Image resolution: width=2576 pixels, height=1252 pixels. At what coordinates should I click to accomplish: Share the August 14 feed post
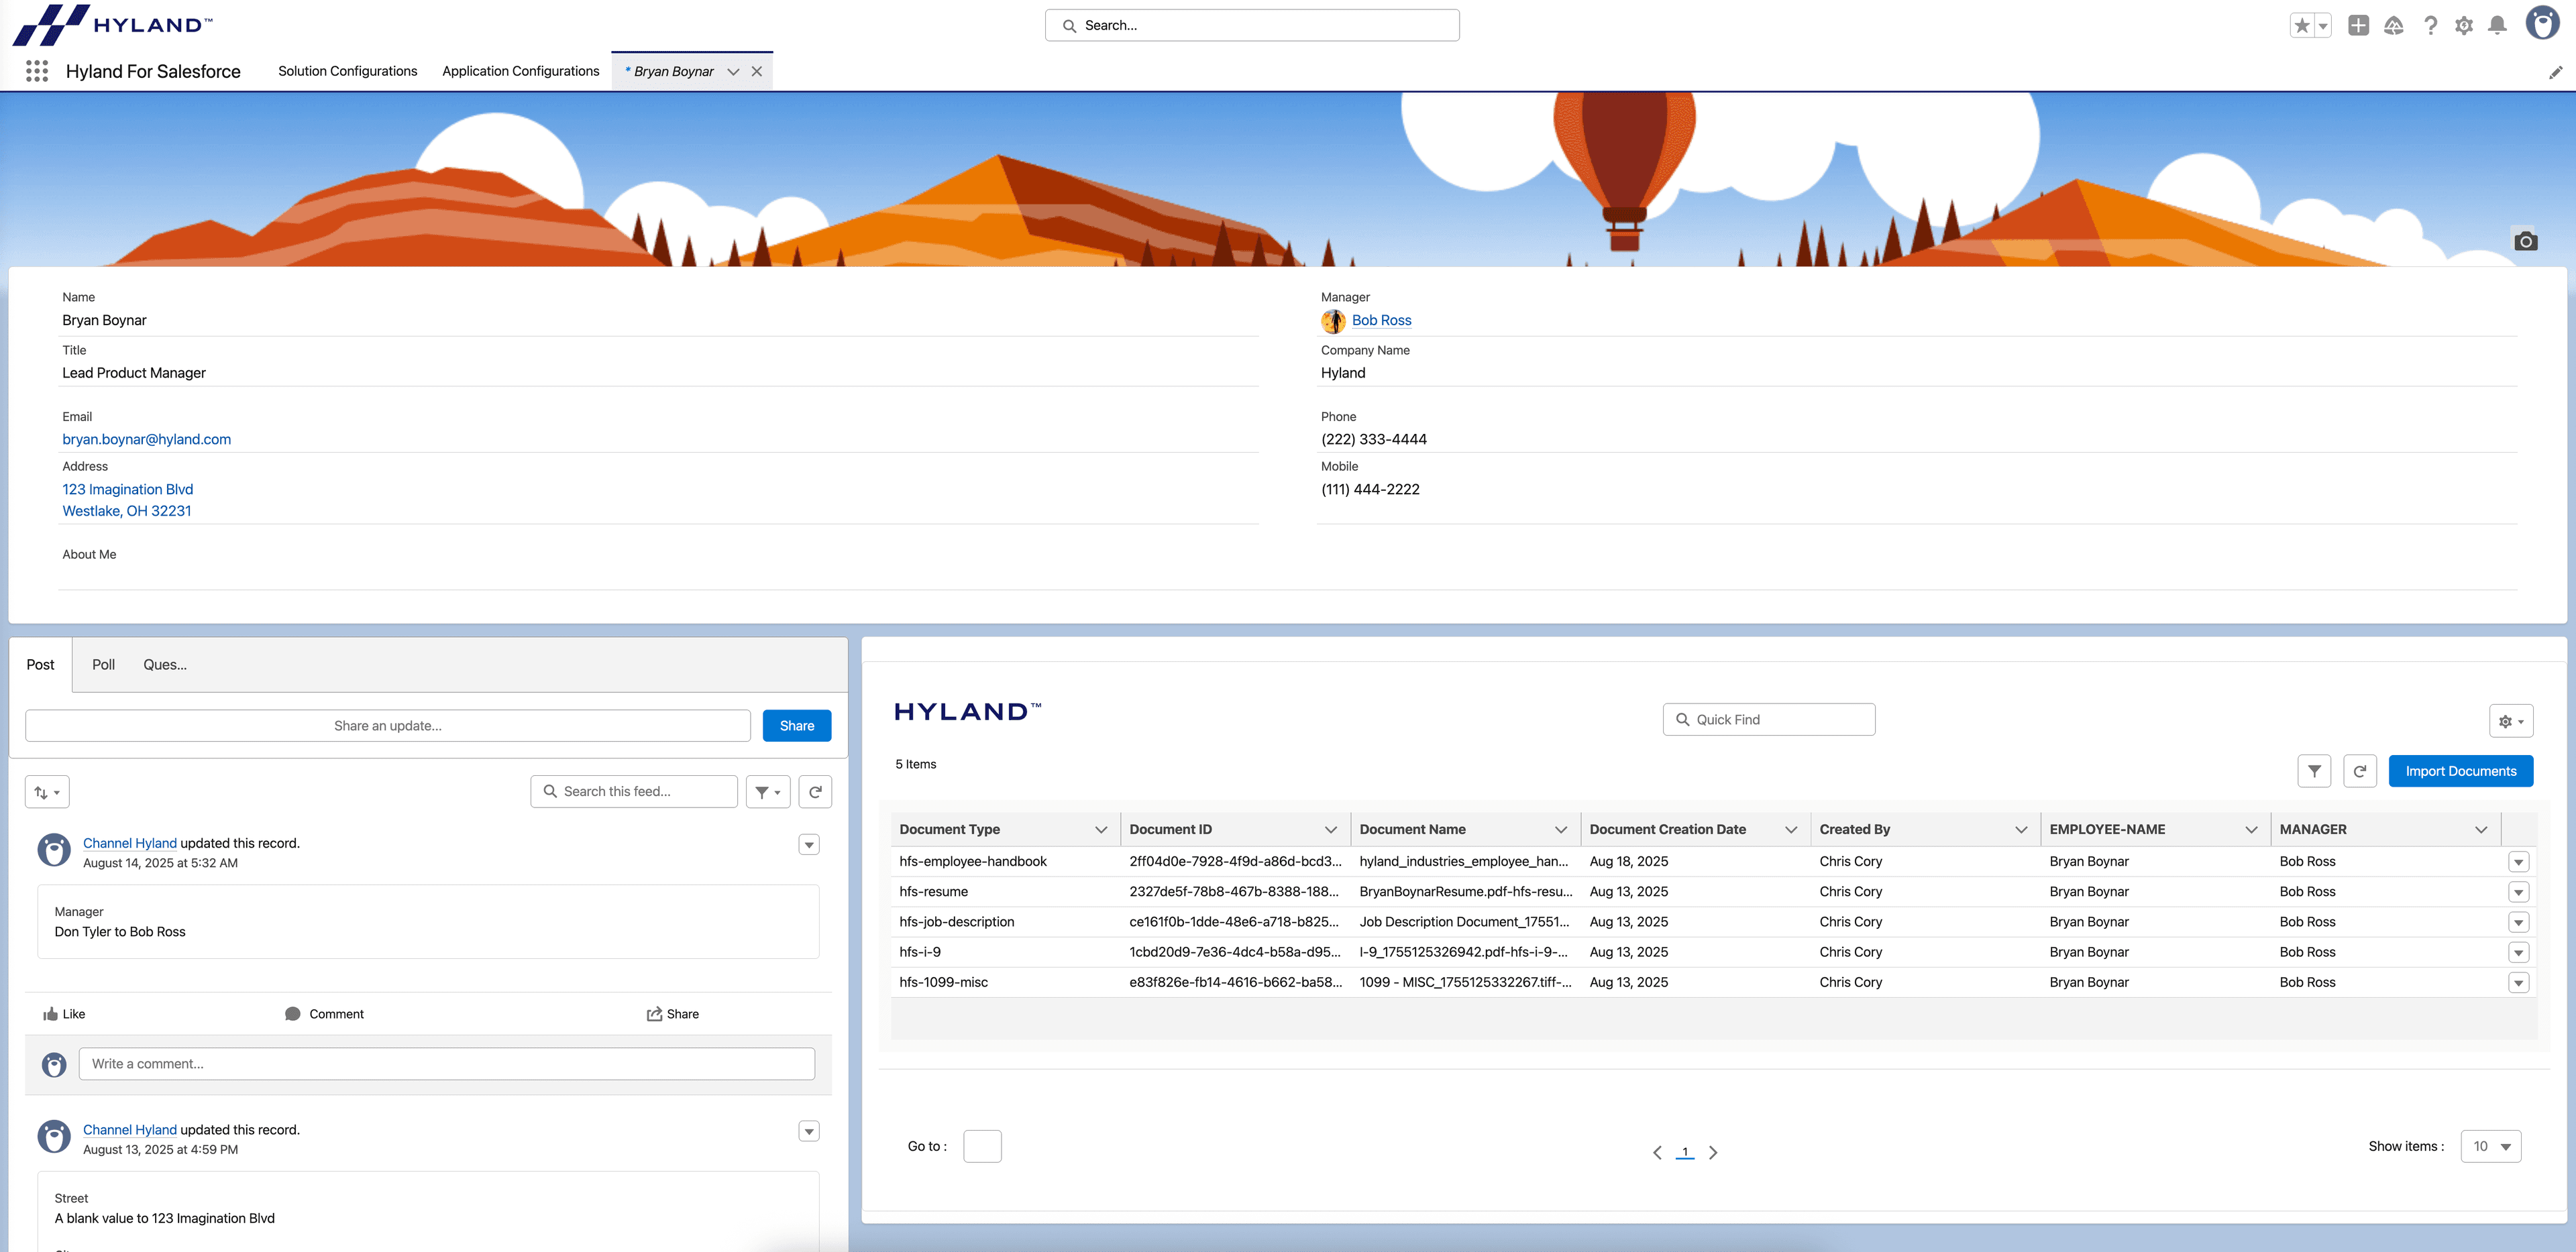tap(672, 1014)
